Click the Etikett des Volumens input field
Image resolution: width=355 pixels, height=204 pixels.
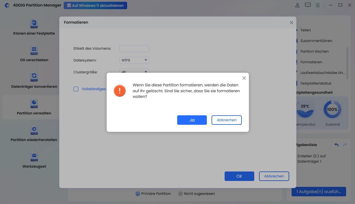(134, 48)
